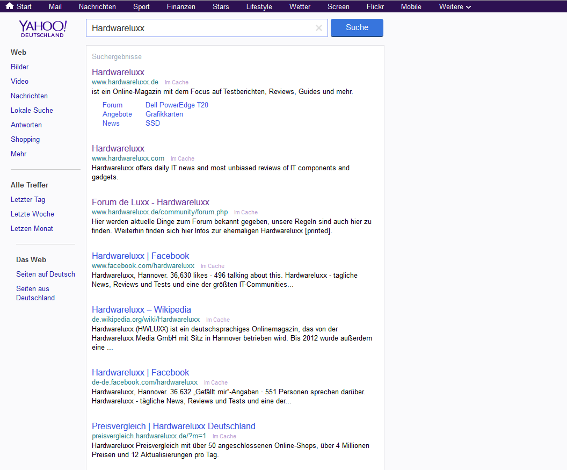Open the Yahoo Deutschland logo
Viewport: 567px width, 470px height.
click(x=42, y=29)
